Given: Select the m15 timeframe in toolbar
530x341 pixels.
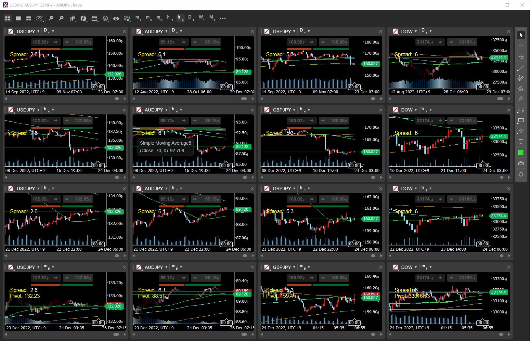Looking at the screenshot, I should tap(159, 18).
